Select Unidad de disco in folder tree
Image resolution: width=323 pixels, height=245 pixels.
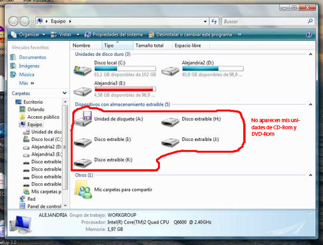pyautogui.click(x=46, y=132)
